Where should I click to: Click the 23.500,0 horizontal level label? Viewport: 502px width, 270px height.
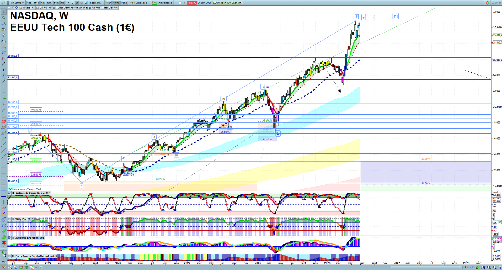pos(13,77)
